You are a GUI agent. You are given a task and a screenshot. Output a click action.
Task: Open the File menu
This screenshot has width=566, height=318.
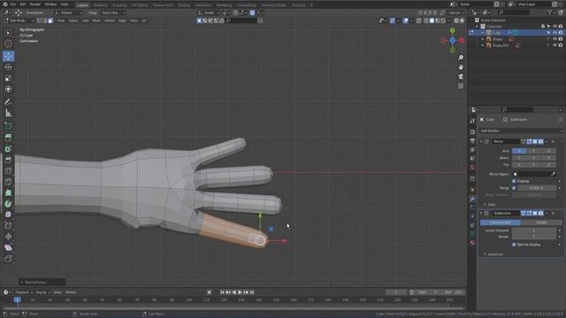point(13,4)
